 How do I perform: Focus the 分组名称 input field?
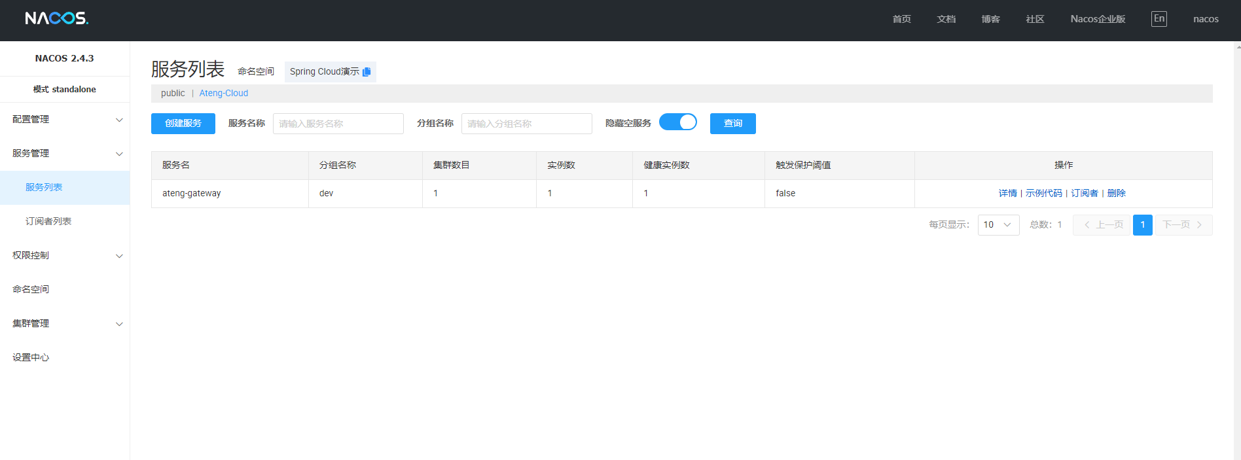(x=526, y=124)
